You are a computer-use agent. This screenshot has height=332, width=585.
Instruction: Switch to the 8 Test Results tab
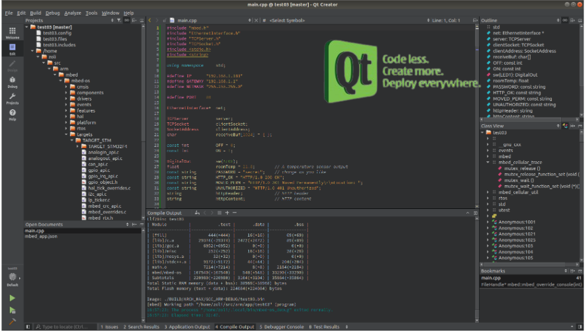(x=324, y=327)
